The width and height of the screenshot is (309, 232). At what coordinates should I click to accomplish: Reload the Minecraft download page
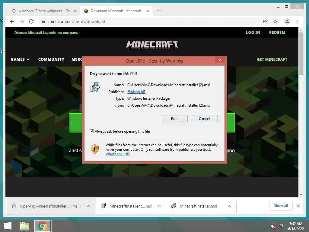click(31, 21)
